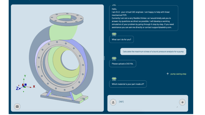Click the message 'Please upload a CAD file.'
The width and height of the screenshot is (205, 115).
point(123,64)
